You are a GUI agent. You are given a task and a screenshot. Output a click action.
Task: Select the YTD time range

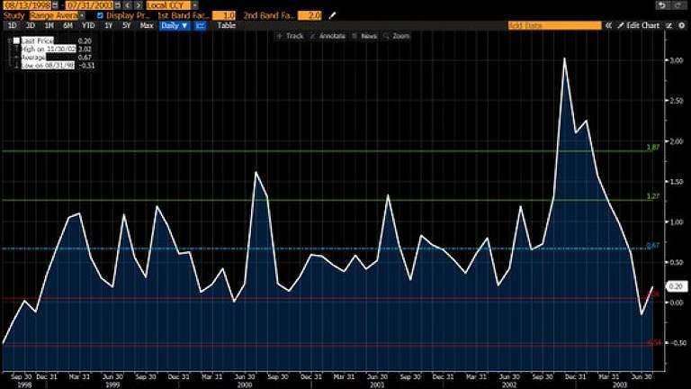click(x=88, y=25)
